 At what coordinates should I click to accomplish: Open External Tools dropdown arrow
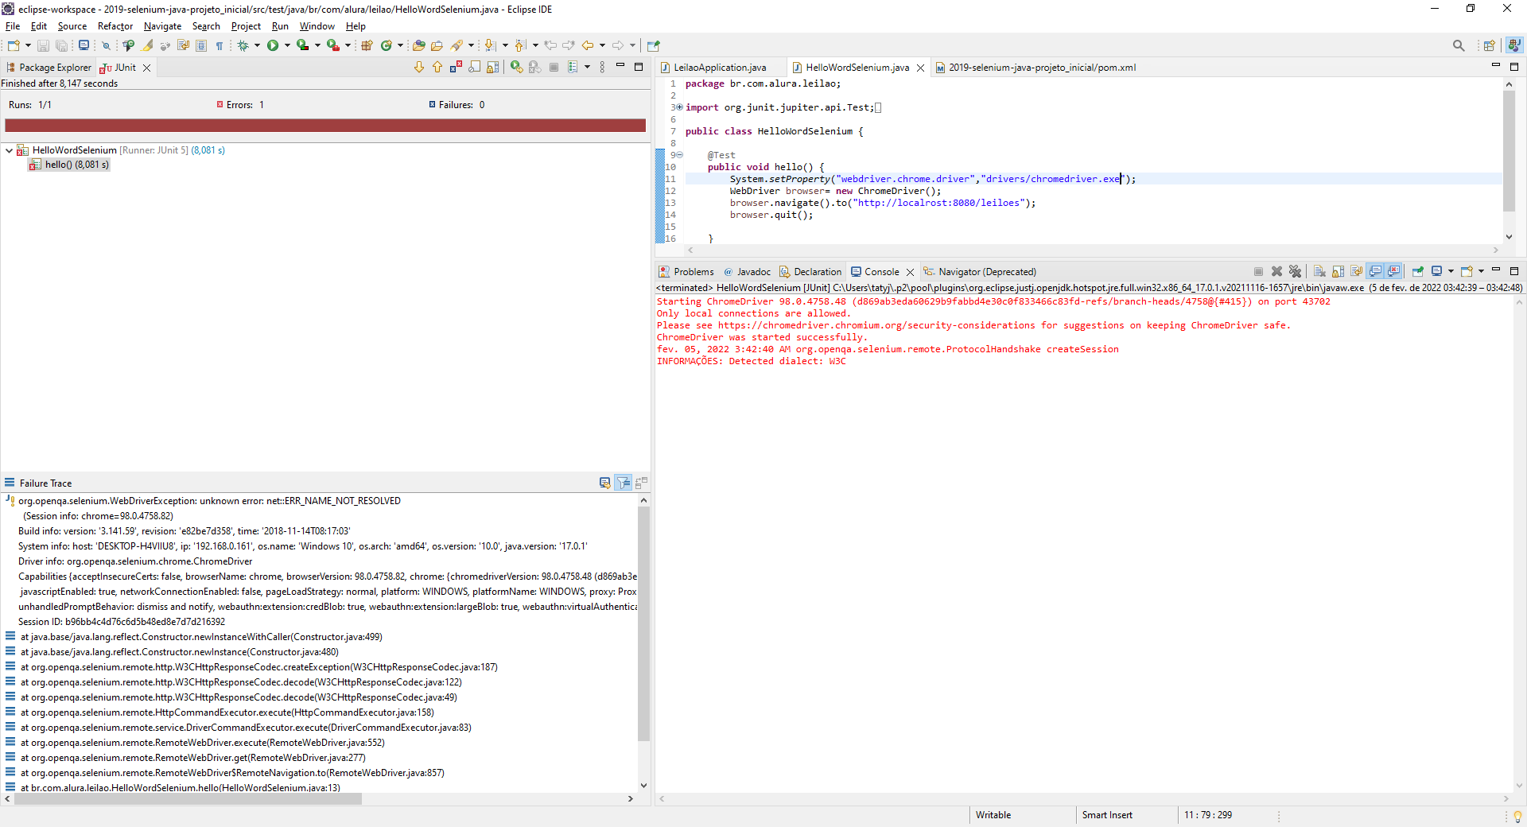point(348,45)
